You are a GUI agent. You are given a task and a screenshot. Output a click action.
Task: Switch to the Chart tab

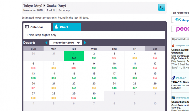67,27
